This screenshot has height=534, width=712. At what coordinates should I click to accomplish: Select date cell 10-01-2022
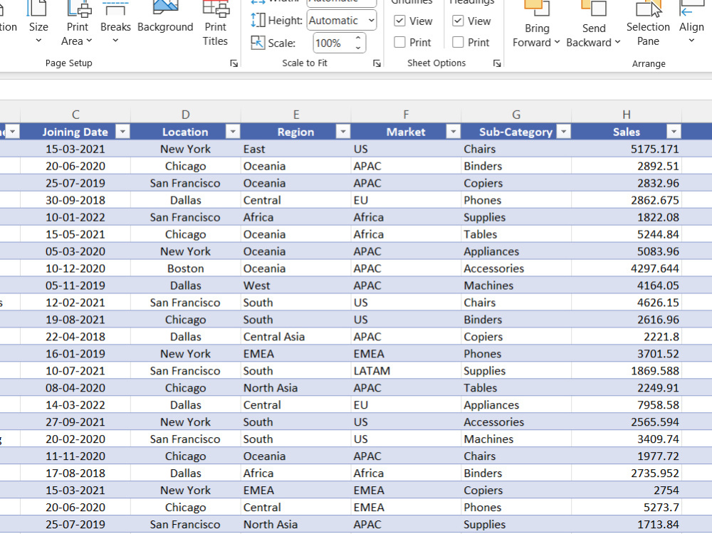pyautogui.click(x=75, y=217)
